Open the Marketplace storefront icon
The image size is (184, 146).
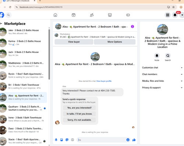tap(110, 15)
